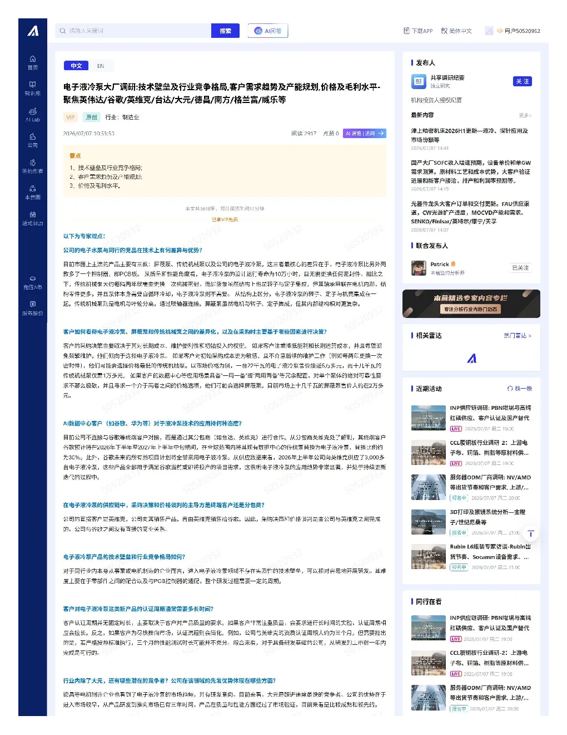Go to 首页 home in the sidebar
Screen dimensions: 567x735
point(33,62)
